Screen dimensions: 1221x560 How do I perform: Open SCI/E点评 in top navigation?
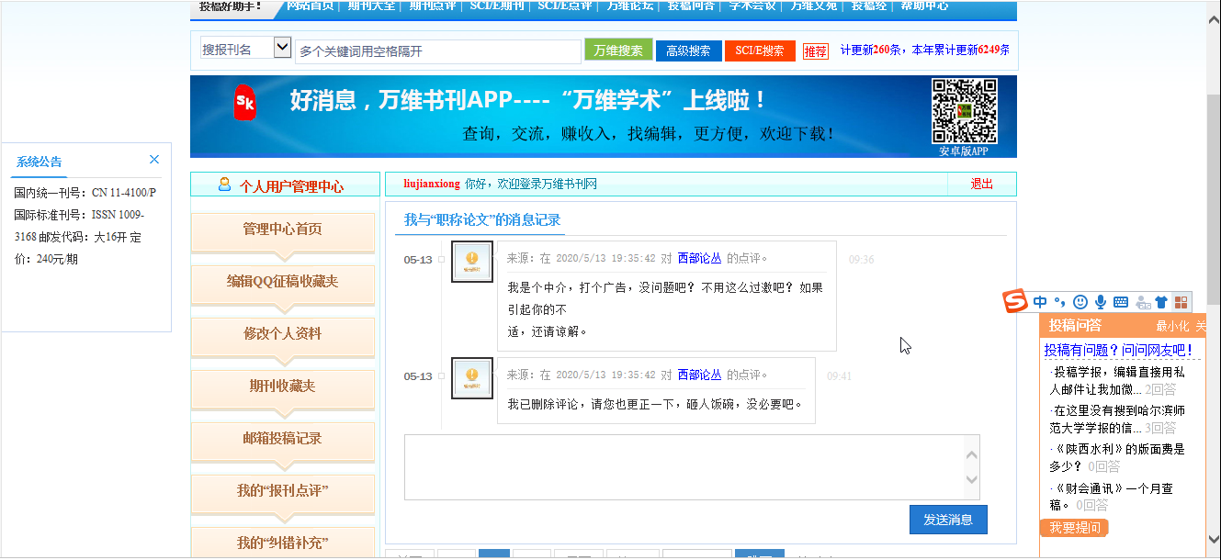[565, 6]
